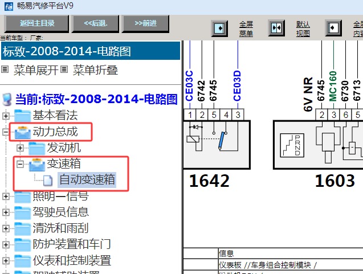Click wire label 6742 in diagram
This screenshot has height=274, width=363.
tap(201, 91)
